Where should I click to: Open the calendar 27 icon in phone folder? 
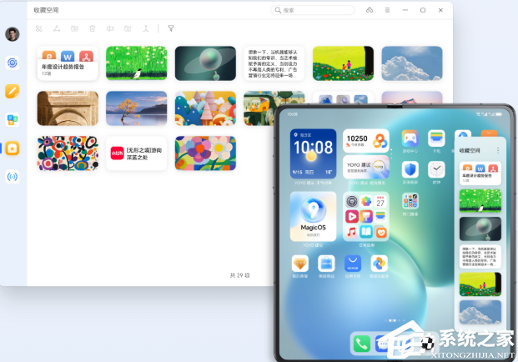point(380,201)
